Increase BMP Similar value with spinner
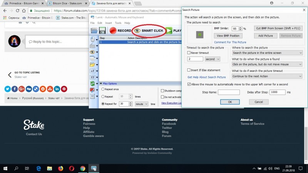Image resolution: width=308 pixels, height=173 pixels. [240, 27]
